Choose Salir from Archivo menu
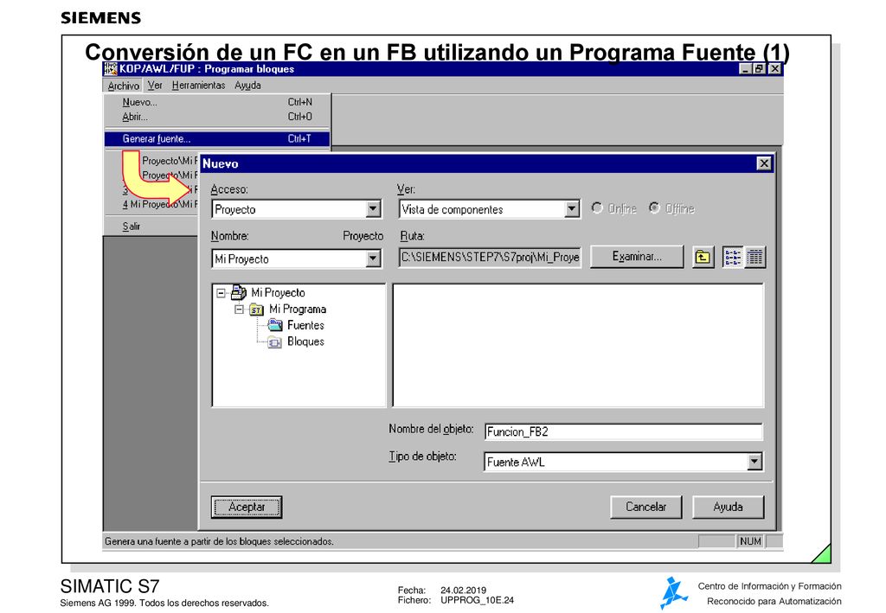 (132, 227)
